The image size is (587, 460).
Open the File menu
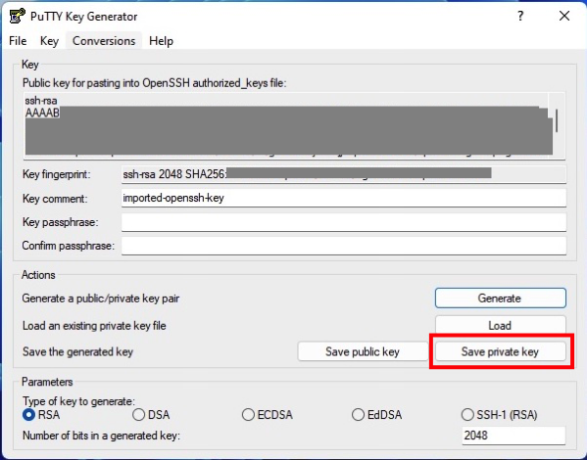(x=18, y=41)
